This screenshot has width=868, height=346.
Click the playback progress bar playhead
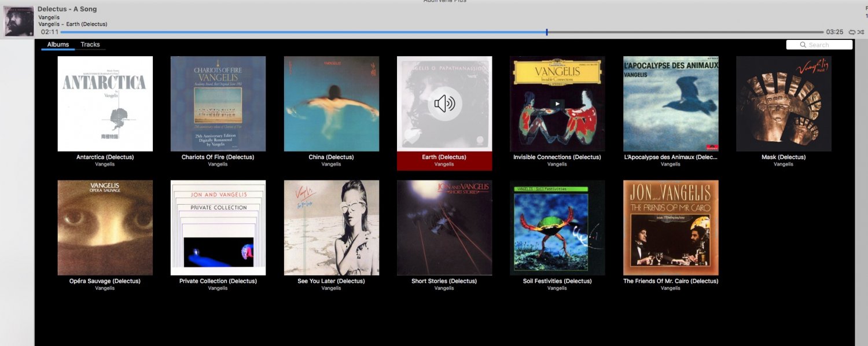tap(547, 32)
